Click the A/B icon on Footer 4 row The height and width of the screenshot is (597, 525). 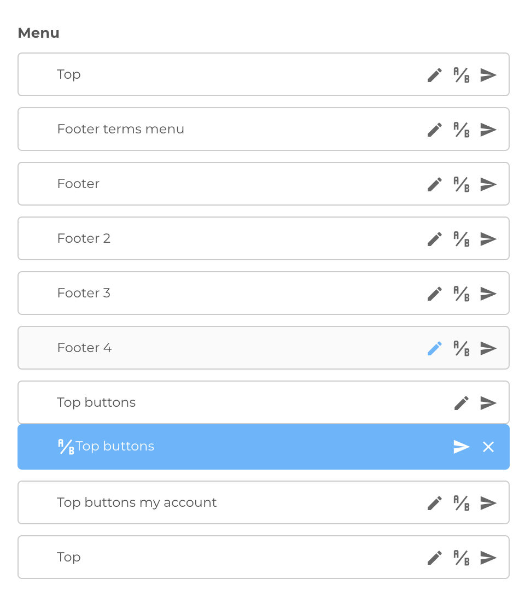click(462, 348)
